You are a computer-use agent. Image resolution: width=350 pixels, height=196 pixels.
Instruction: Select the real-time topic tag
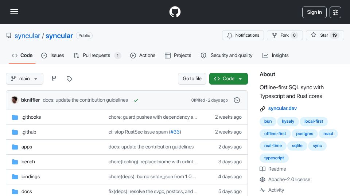point(273,146)
